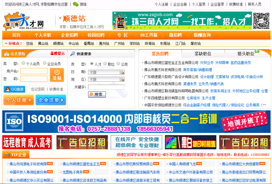272x184 pixels.
Task: Open calendar picker beside 日期 field
Action: 122,72
